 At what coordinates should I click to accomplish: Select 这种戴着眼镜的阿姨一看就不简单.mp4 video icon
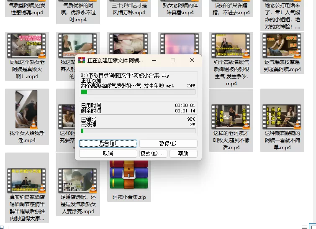click(x=282, y=117)
